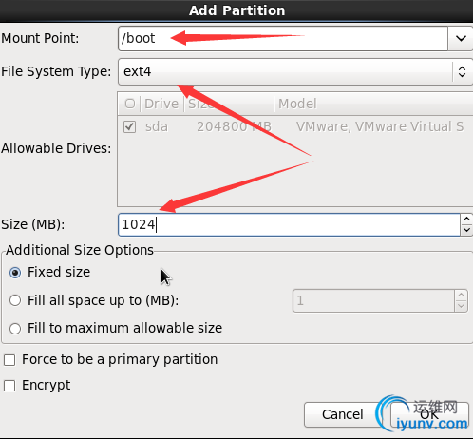Click the Model column header
Screen dimensions: 473x439
(297, 104)
